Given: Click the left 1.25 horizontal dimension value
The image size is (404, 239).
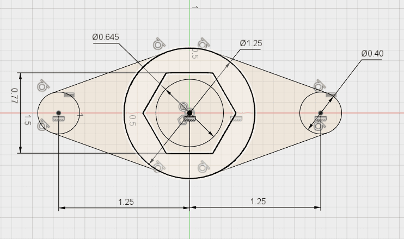Looking at the screenshot, I should click(126, 201).
